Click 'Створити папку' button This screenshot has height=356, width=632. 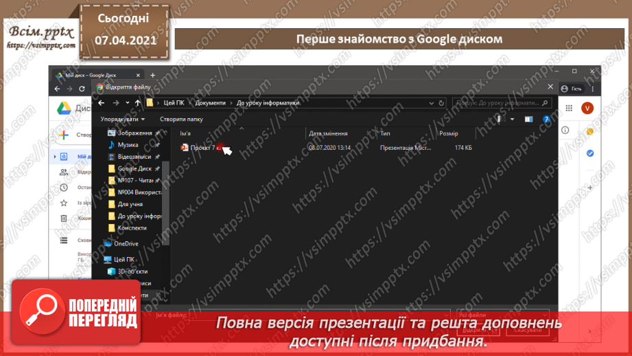point(181,119)
